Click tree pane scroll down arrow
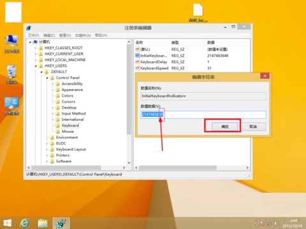 pos(129,163)
